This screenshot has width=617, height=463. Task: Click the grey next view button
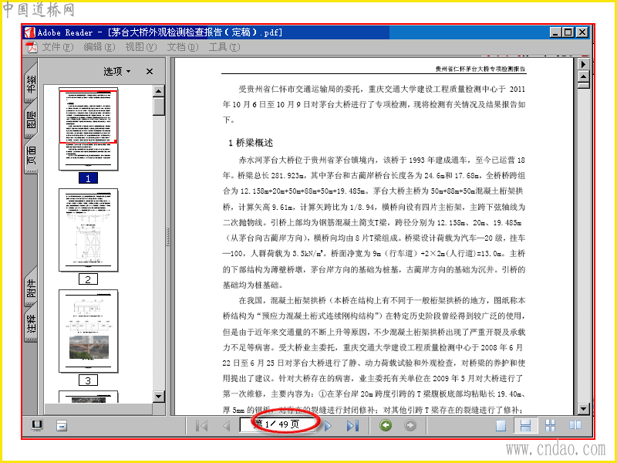pyautogui.click(x=410, y=425)
